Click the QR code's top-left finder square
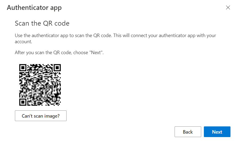 [x=23, y=68]
